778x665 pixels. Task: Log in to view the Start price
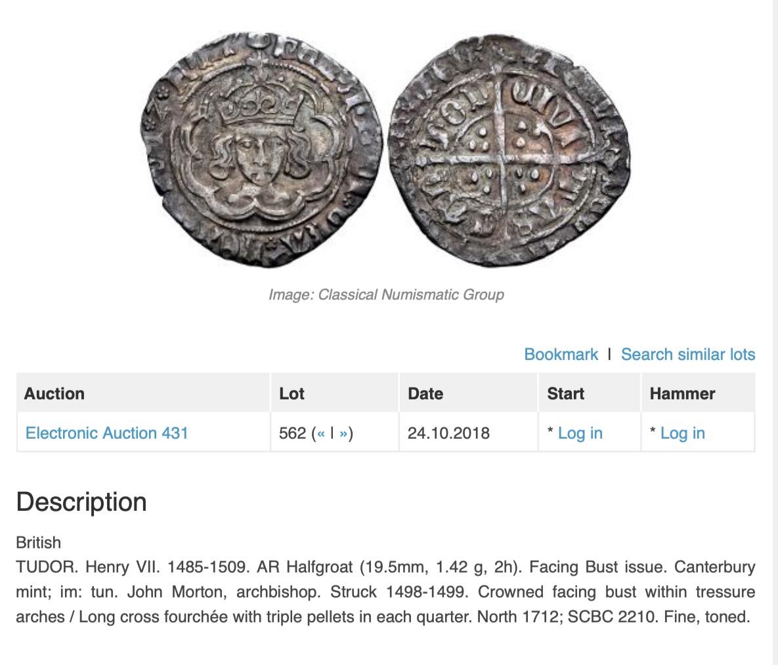coord(580,433)
